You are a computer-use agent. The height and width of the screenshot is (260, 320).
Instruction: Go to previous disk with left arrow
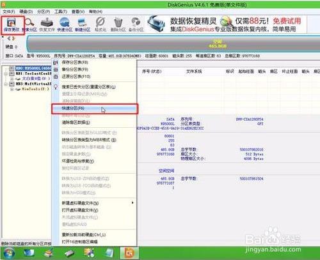(x=9, y=38)
